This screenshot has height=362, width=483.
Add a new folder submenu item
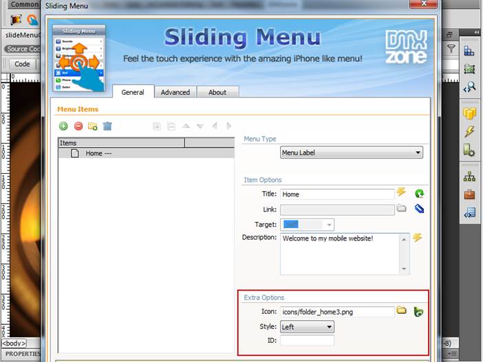[x=93, y=126]
